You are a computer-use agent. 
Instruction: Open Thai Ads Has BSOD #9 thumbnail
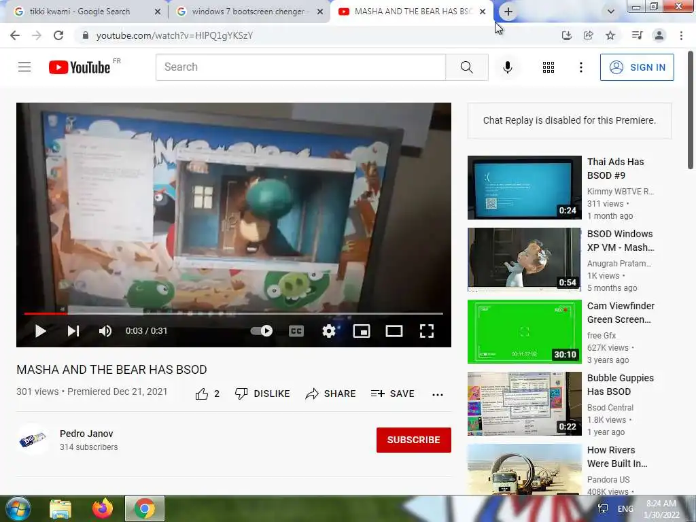524,188
